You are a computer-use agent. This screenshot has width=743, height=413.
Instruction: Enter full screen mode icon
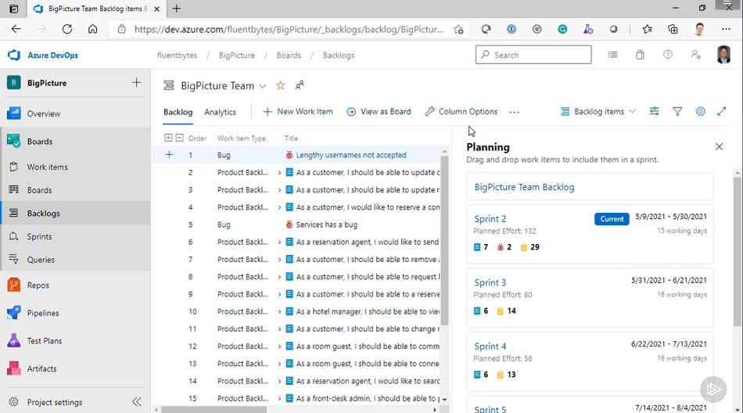coord(722,111)
